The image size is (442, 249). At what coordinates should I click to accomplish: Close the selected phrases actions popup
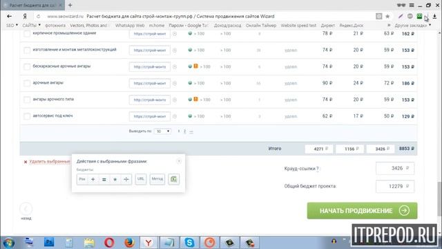coord(179,161)
